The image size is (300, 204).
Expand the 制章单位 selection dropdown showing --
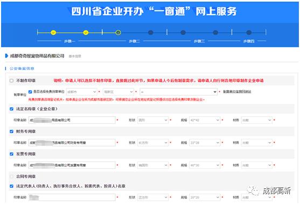(x=178, y=92)
